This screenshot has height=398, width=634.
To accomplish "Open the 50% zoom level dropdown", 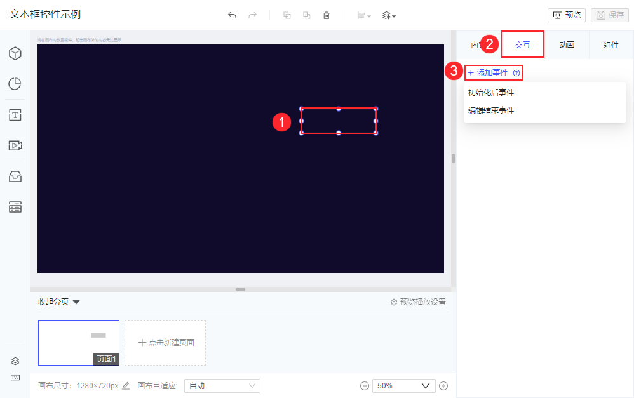I will (404, 386).
